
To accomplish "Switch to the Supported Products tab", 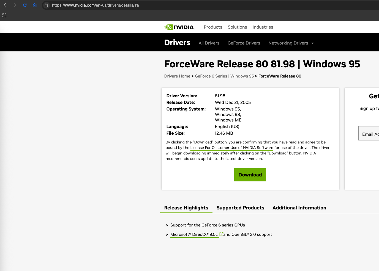I will pos(240,208).
